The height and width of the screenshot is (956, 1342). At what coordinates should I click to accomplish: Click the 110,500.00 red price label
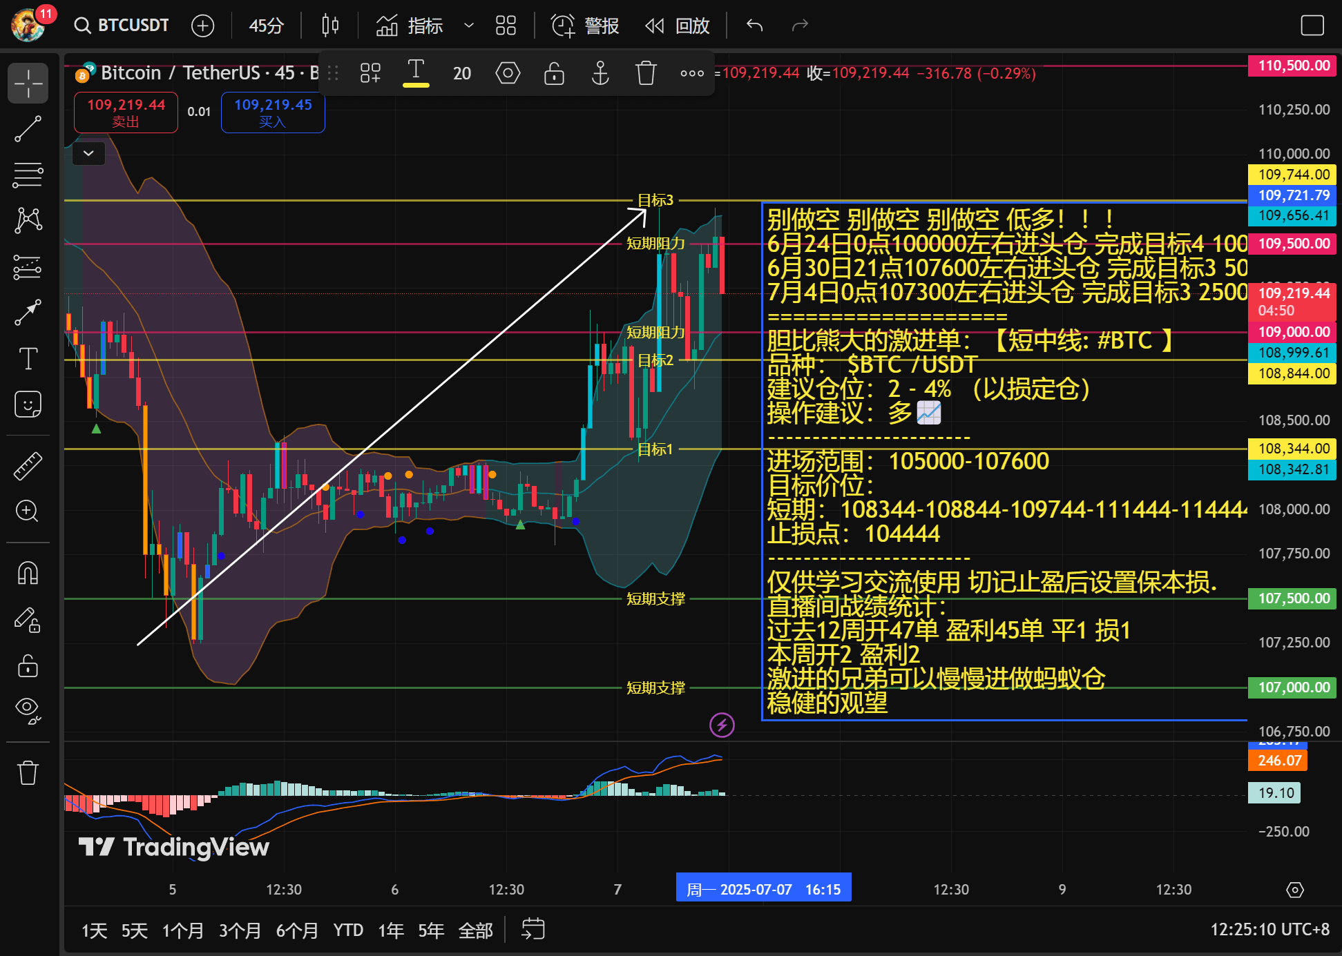[x=1293, y=66]
